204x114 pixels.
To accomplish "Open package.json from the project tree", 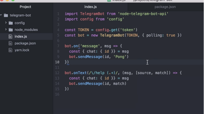I will pyautogui.click(x=25, y=43).
